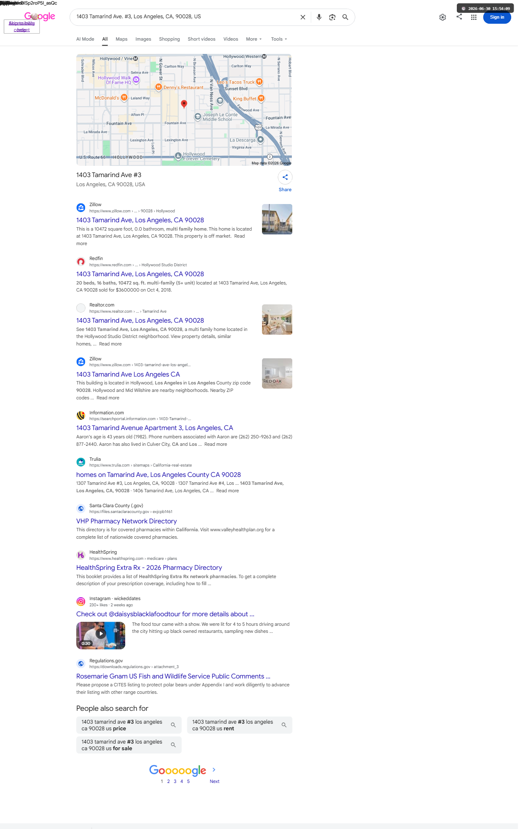This screenshot has height=829, width=524.
Task: Go to results page 2
Action: pyautogui.click(x=168, y=781)
